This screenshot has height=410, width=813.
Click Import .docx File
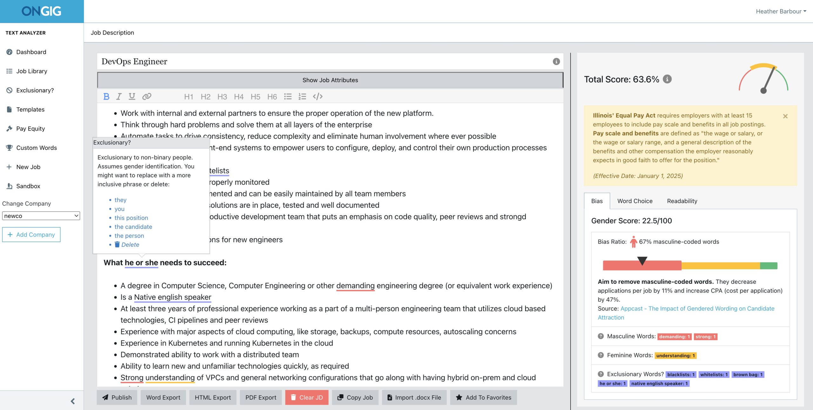414,397
